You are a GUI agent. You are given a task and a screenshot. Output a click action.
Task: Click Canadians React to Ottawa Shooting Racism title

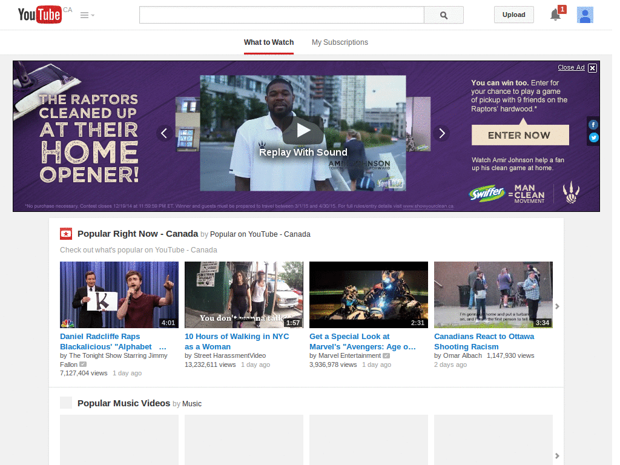coord(484,341)
